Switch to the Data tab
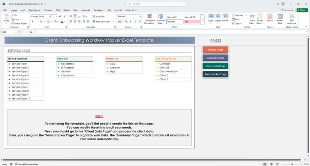310x166 pixels. point(58,10)
